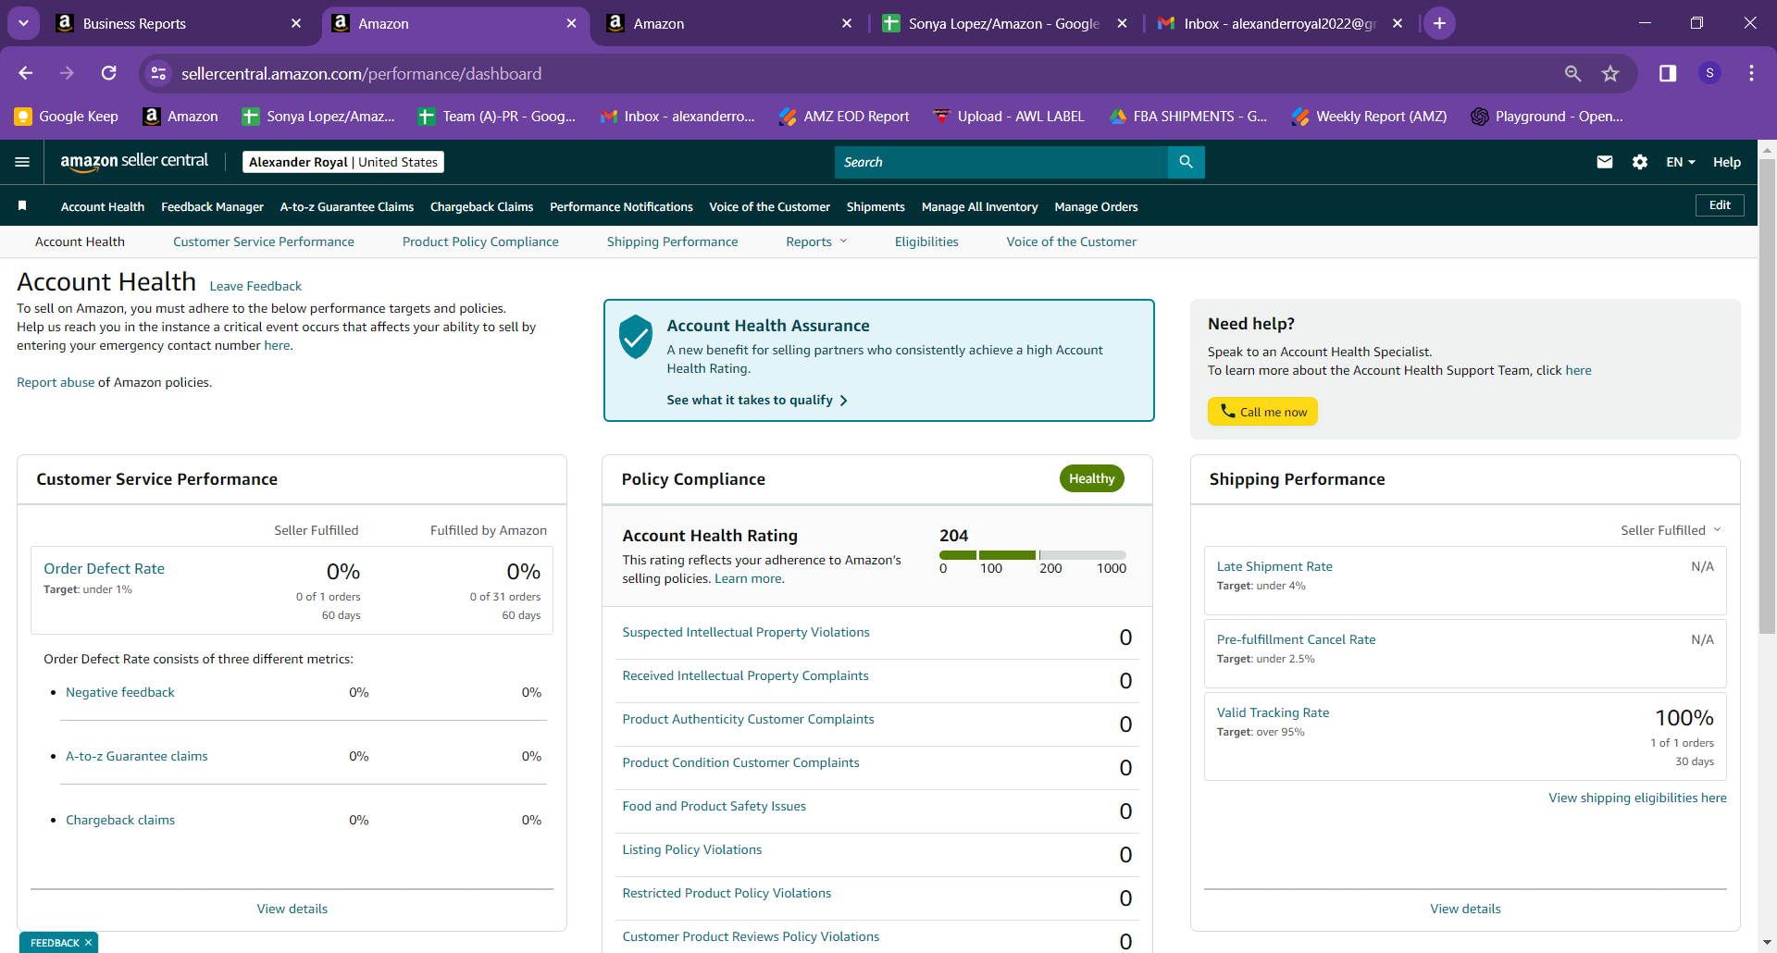The width and height of the screenshot is (1777, 953).
Task: Open the Customer Service Performance tab
Action: (x=264, y=241)
